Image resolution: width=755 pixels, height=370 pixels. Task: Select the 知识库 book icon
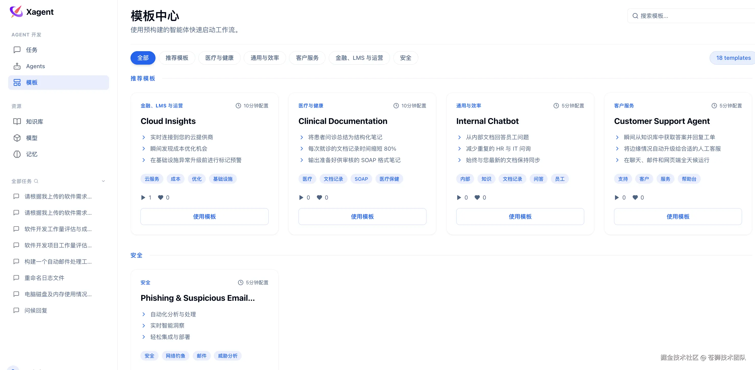click(17, 121)
